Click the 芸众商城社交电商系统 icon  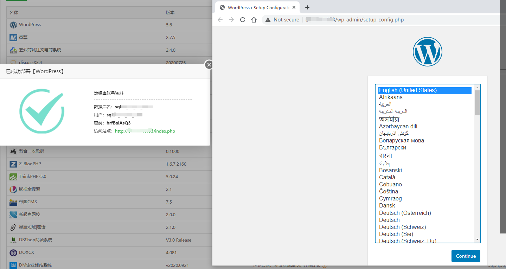tap(13, 50)
